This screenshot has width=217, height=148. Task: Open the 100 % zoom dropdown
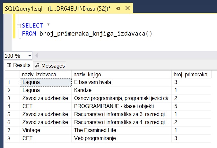point(30,55)
